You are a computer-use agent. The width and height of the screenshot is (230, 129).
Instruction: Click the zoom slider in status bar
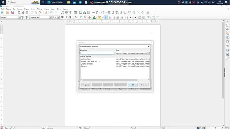(216, 128)
